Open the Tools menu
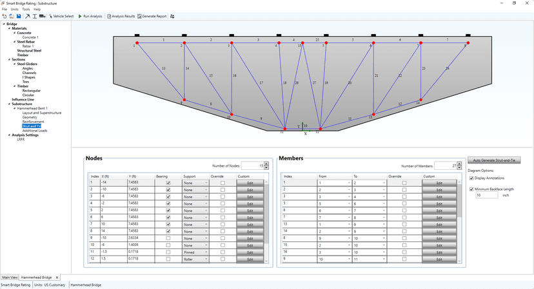534x289 pixels. click(26, 10)
